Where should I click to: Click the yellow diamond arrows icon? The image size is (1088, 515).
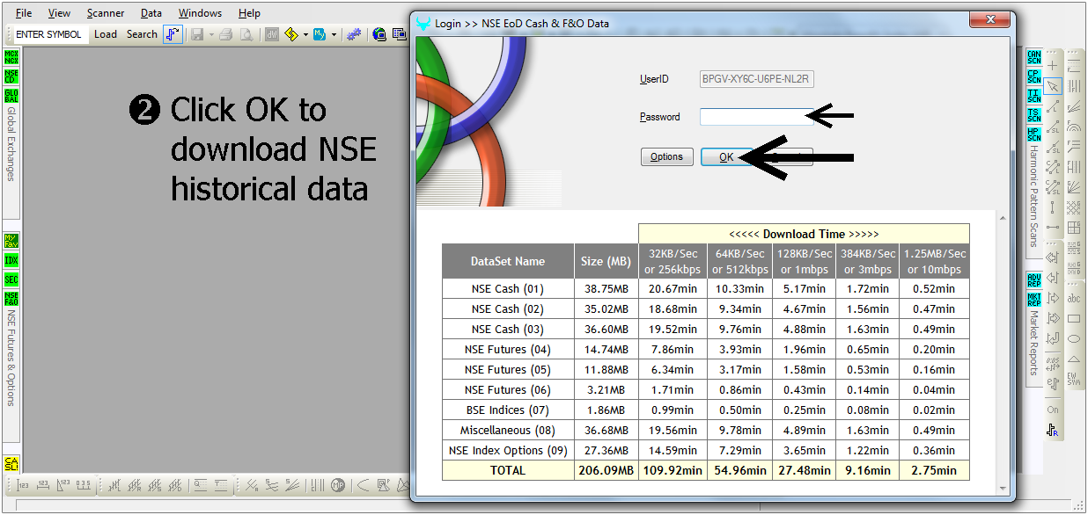coord(291,34)
